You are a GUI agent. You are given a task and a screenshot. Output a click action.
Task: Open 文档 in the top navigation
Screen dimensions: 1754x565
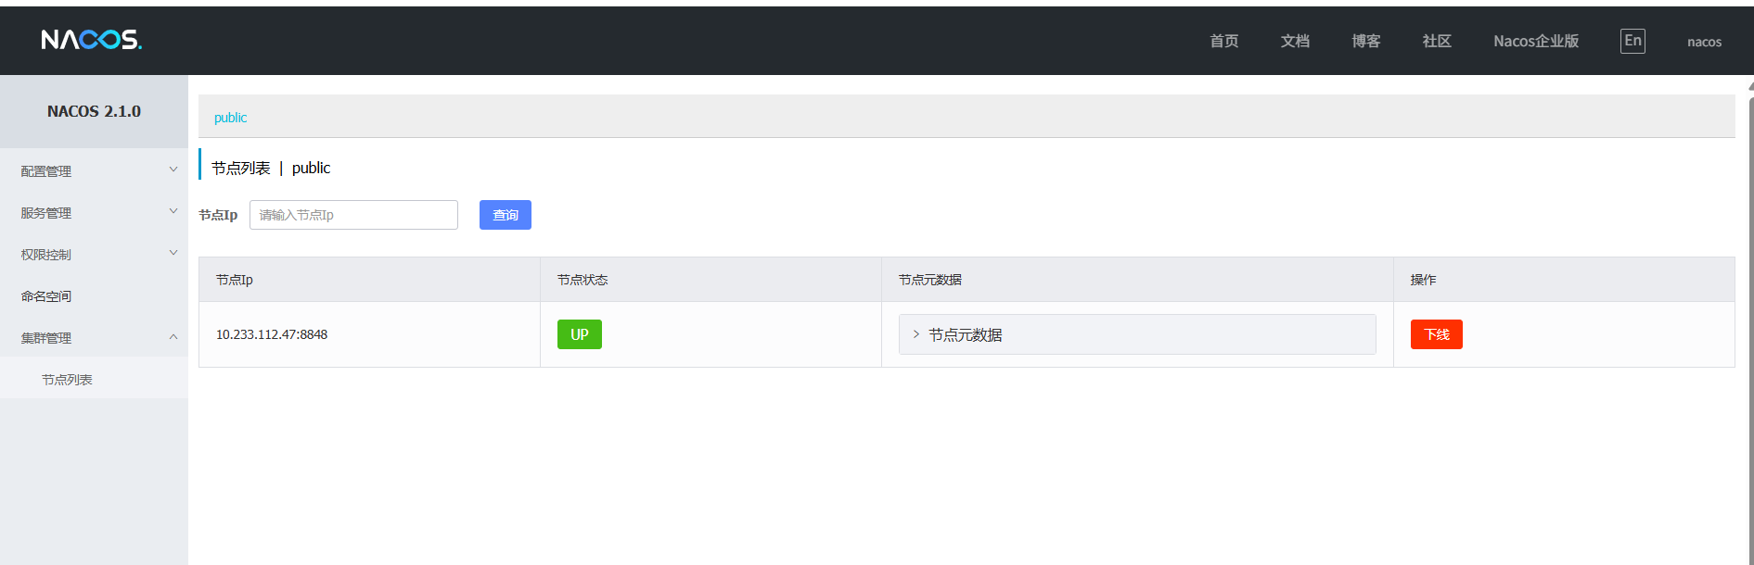(1295, 41)
